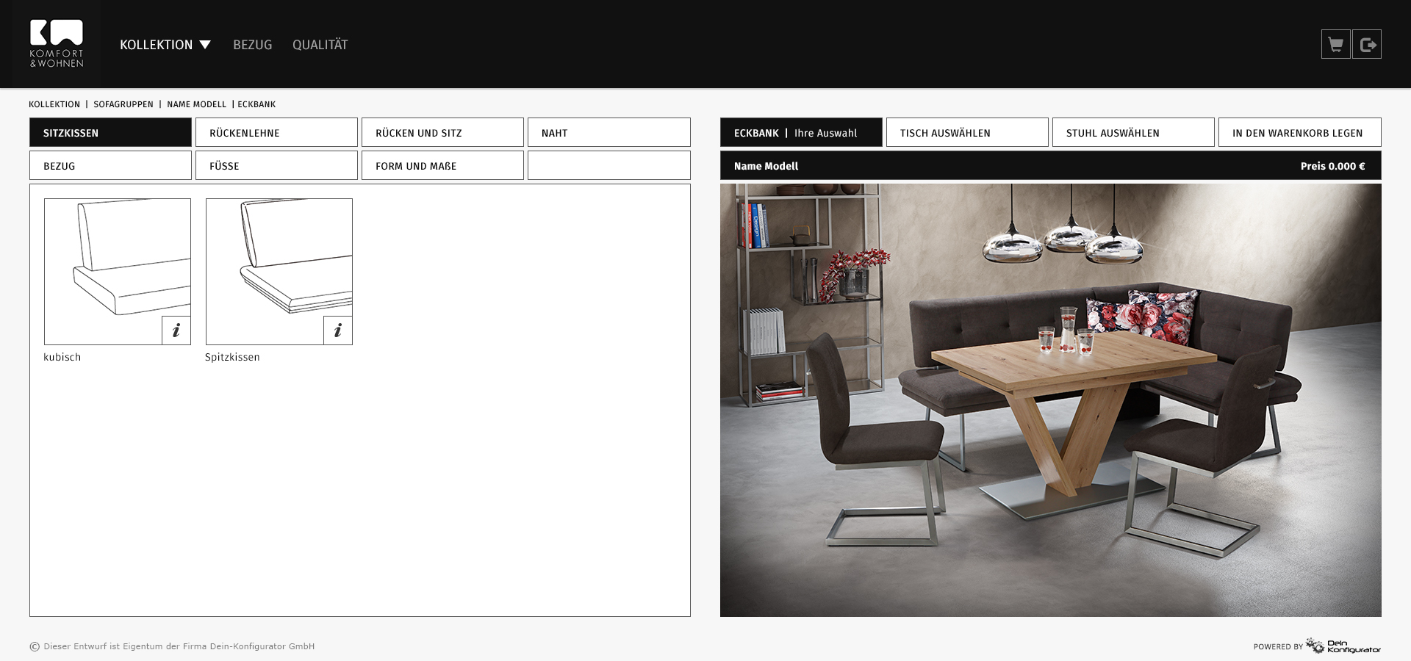Image resolution: width=1411 pixels, height=661 pixels.
Task: Go to Sofagruppen in breadcrumb
Action: pos(123,104)
